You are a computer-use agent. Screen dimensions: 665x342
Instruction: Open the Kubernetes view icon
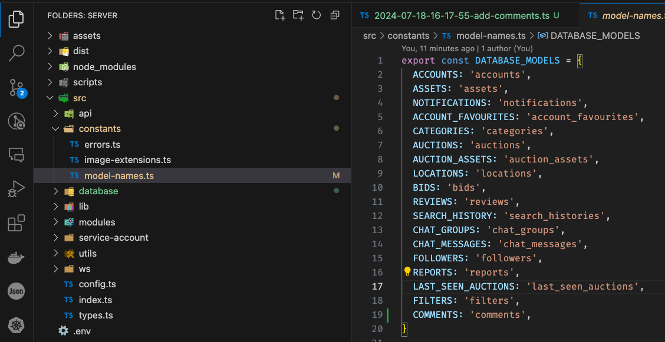[16, 326]
